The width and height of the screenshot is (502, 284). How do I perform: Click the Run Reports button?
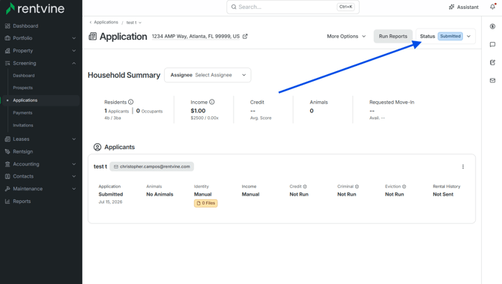tap(393, 36)
